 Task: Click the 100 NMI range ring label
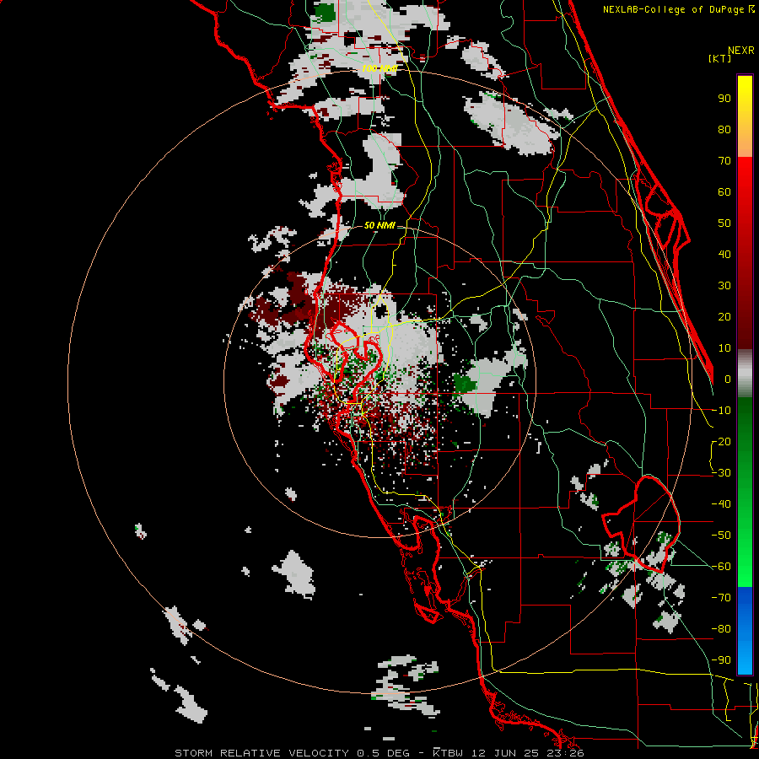click(379, 68)
